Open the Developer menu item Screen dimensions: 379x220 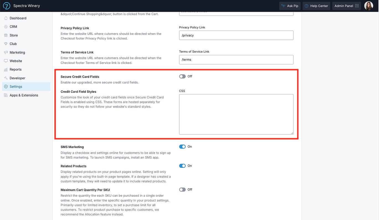click(x=26, y=78)
